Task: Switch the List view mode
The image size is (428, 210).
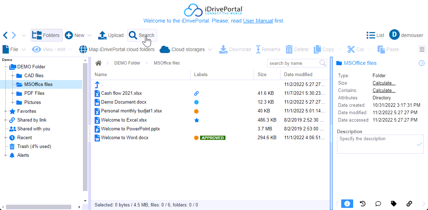Action: 375,35
